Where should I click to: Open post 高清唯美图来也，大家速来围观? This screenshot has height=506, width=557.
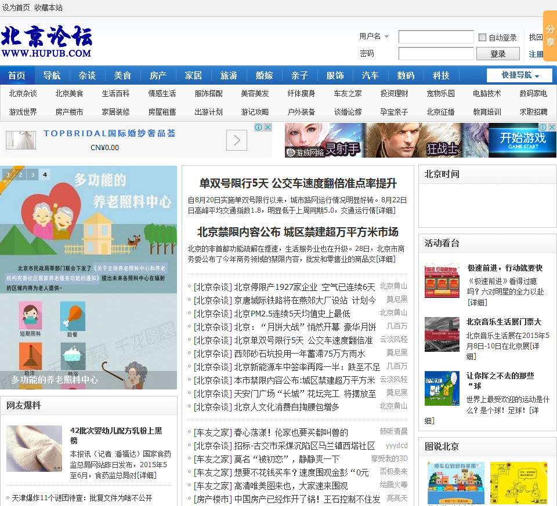coord(291,486)
